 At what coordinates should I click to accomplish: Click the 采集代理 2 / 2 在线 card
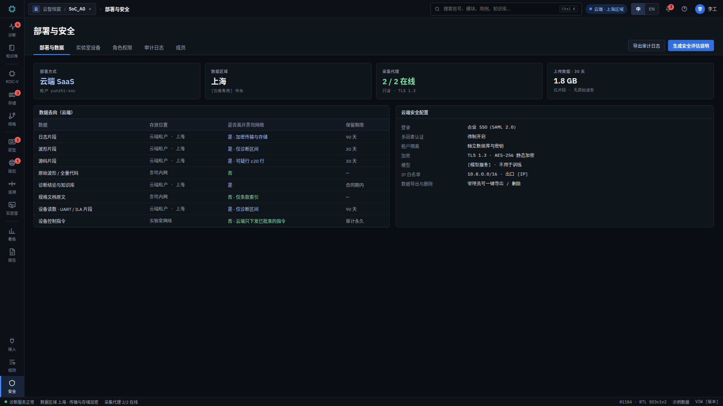pos(459,81)
